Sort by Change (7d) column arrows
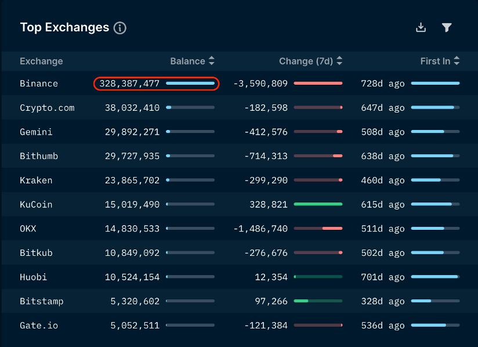 tap(339, 61)
